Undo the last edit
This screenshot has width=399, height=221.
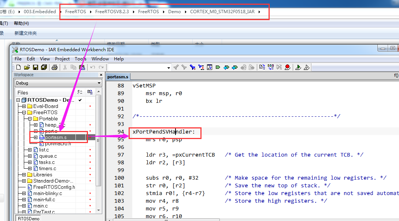tap(93, 67)
